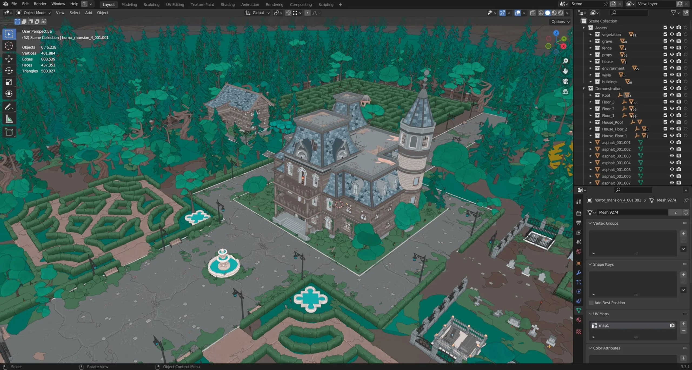Click the Options button in viewport

coord(560,22)
